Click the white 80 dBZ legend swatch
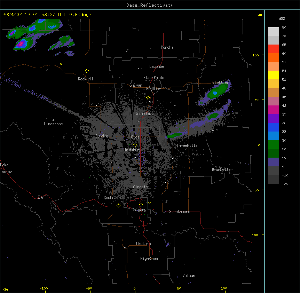The image size is (300, 293). [x=274, y=32]
